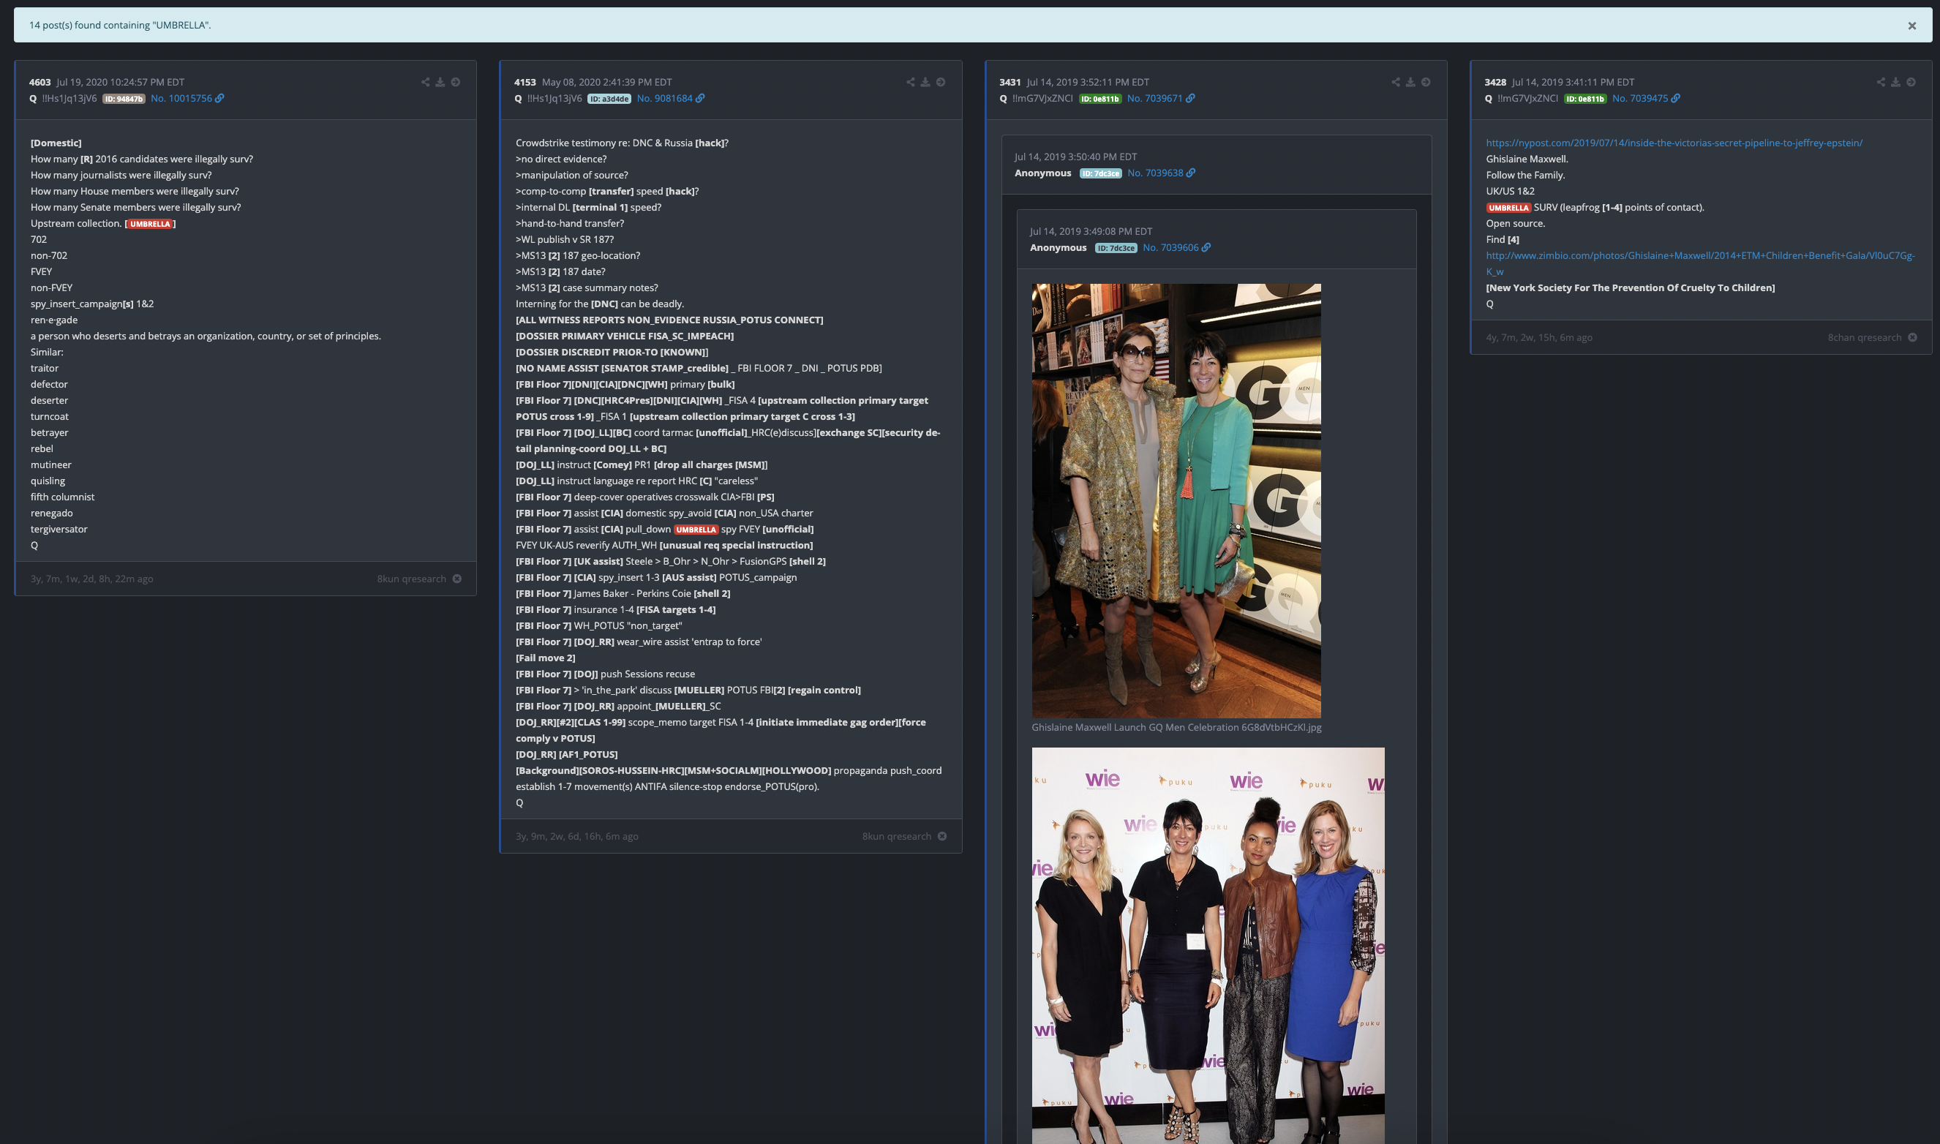Open the zimbio.com Ghislaine Maxwell photos link
The width and height of the screenshot is (1940, 1144).
pos(1700,263)
